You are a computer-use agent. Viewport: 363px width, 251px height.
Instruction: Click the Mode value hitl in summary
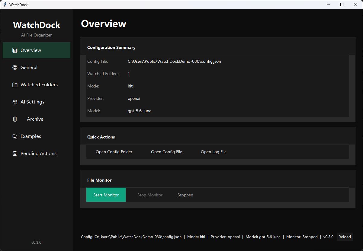pos(130,86)
